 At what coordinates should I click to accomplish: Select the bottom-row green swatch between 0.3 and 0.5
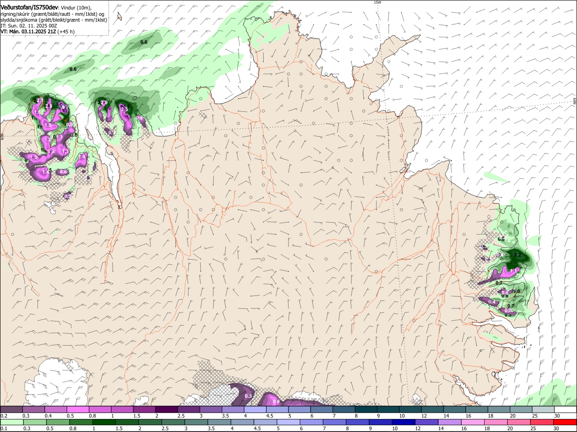click(x=35, y=422)
